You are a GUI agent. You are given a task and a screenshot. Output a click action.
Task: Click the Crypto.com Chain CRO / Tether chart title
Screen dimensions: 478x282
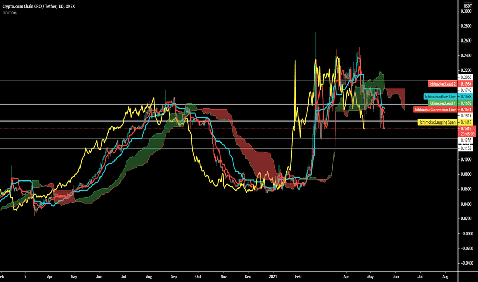tap(38, 6)
